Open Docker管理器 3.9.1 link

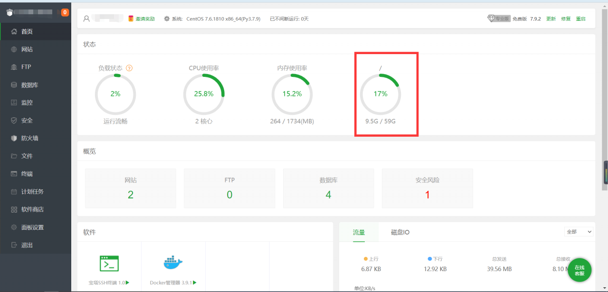(173, 283)
